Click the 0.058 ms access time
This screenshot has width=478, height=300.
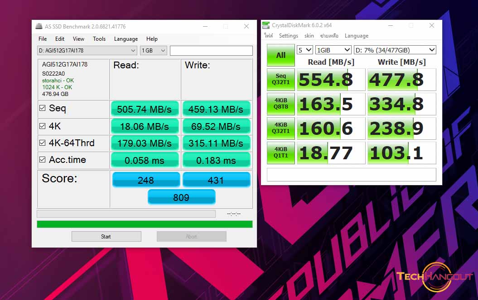click(x=145, y=160)
